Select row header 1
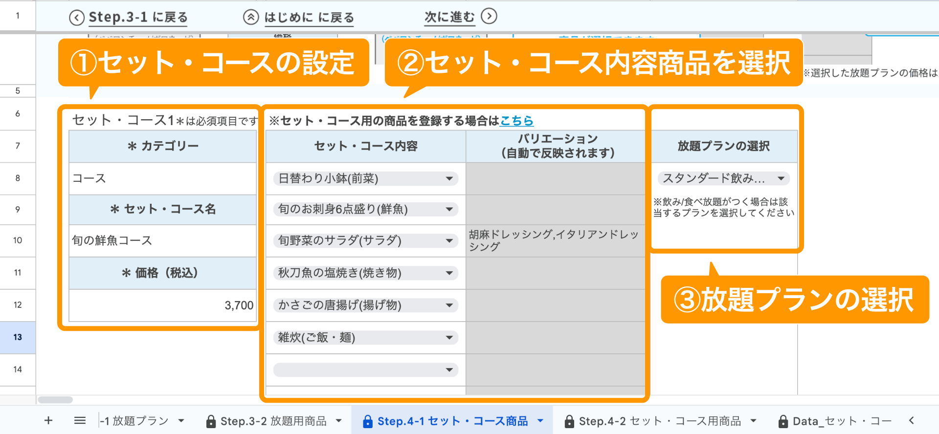Screen dimensions: 939x434 [18, 16]
